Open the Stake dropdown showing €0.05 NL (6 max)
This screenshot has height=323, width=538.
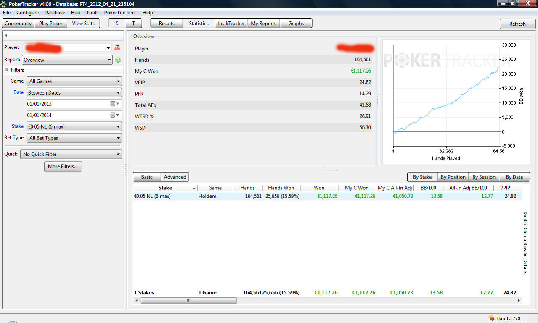[x=74, y=126]
